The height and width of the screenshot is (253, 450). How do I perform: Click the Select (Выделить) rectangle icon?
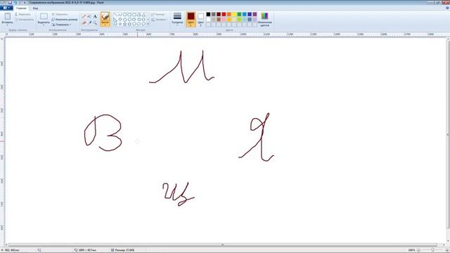pyautogui.click(x=44, y=16)
